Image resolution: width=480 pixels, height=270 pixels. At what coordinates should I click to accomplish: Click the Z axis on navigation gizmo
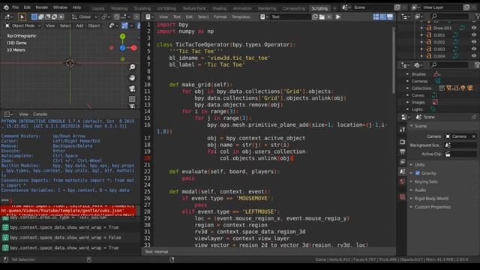[x=122, y=48]
